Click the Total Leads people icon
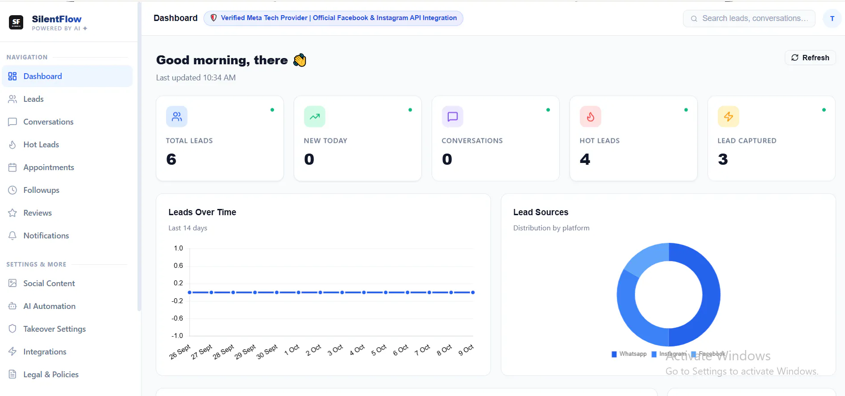 point(177,117)
